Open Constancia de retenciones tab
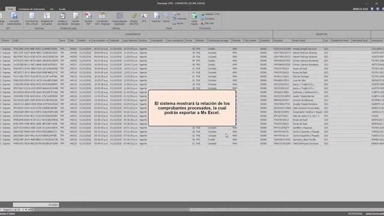The width and height of the screenshot is (384, 216). tap(32, 9)
